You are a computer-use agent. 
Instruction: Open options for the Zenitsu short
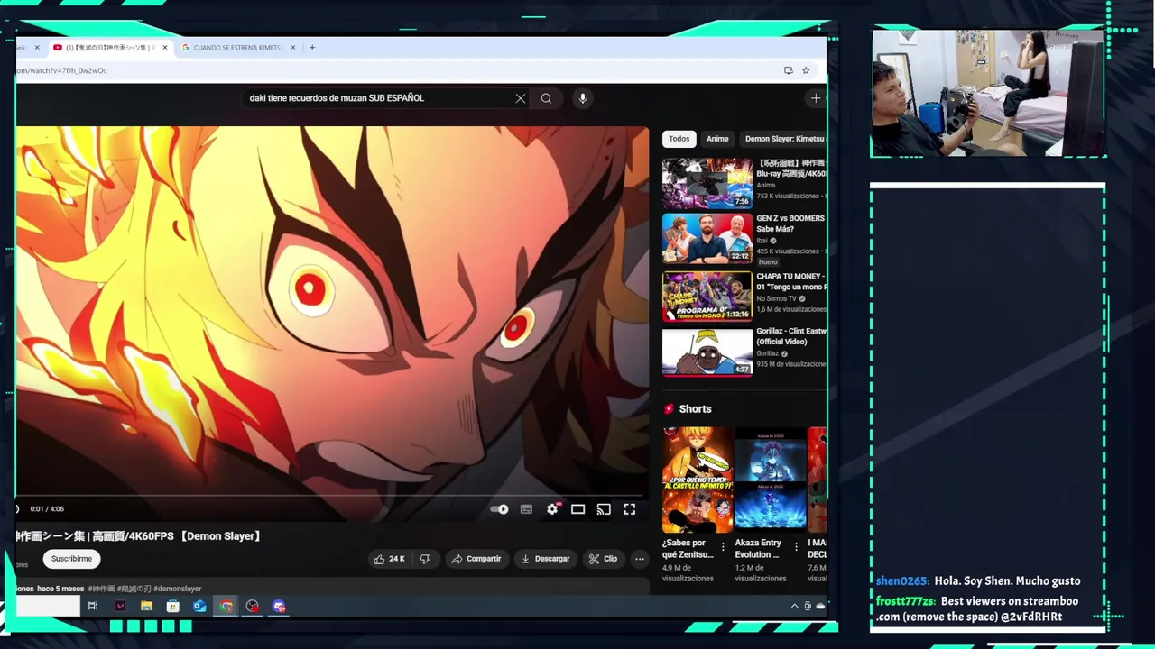pyautogui.click(x=723, y=547)
